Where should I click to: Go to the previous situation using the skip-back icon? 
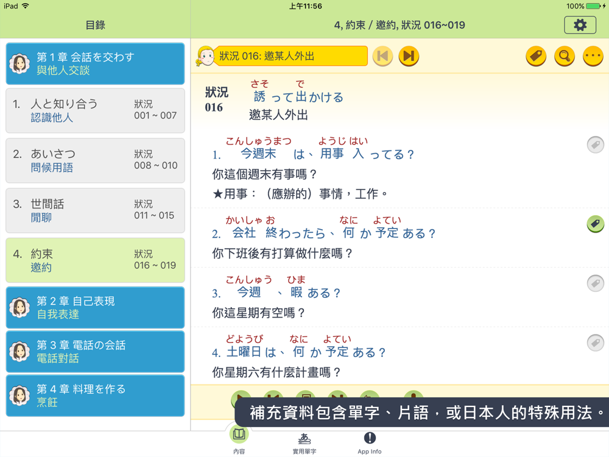(x=382, y=56)
